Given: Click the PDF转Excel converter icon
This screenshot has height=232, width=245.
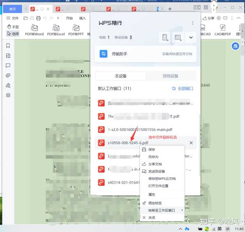Looking at the screenshot, I should click(x=56, y=30).
